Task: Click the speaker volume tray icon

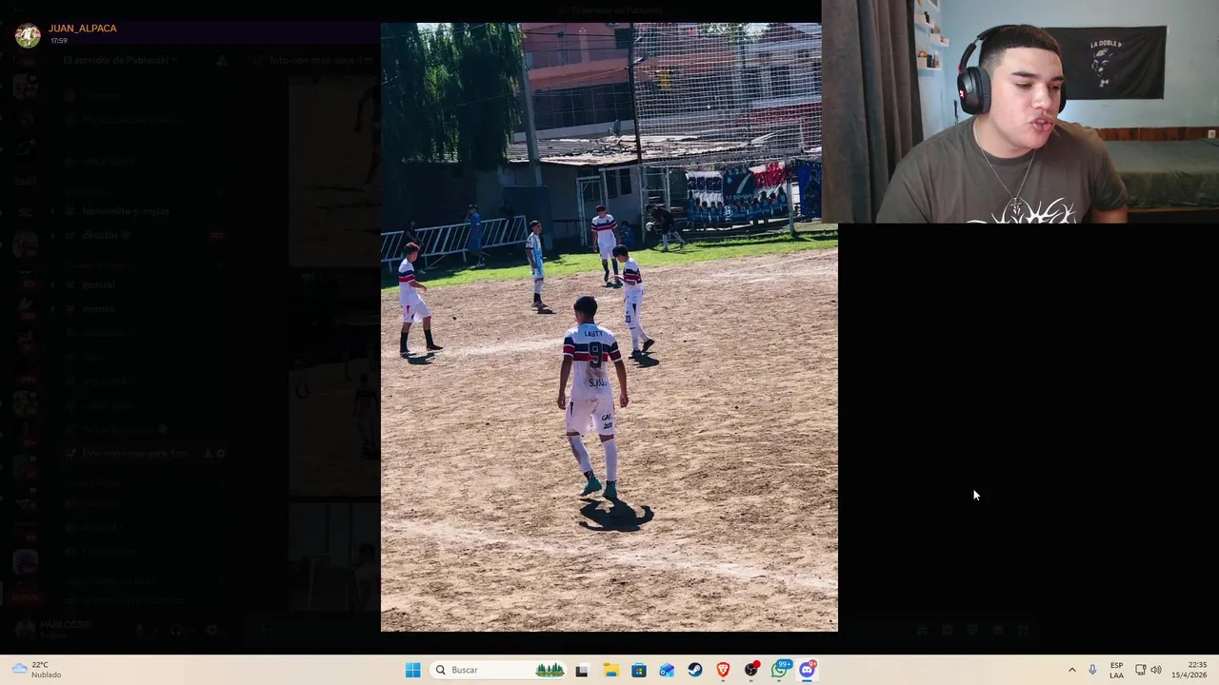Action: tap(1156, 670)
